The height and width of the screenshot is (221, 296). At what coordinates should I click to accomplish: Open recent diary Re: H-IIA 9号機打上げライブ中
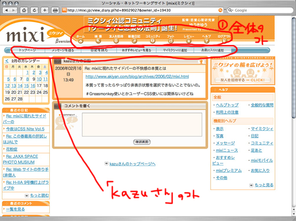click(x=26, y=185)
